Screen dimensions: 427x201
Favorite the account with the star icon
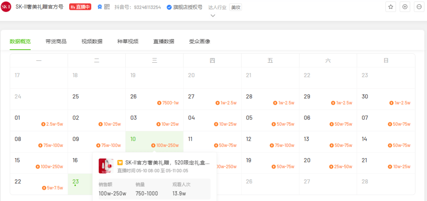pyautogui.click(x=391, y=7)
